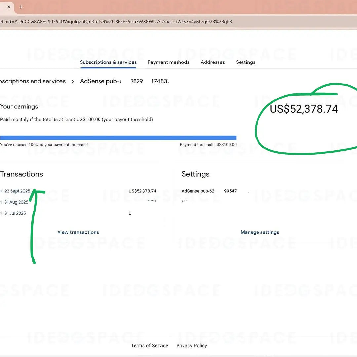
Task: Click the US$52,378.74 transaction amount
Action: [142, 191]
